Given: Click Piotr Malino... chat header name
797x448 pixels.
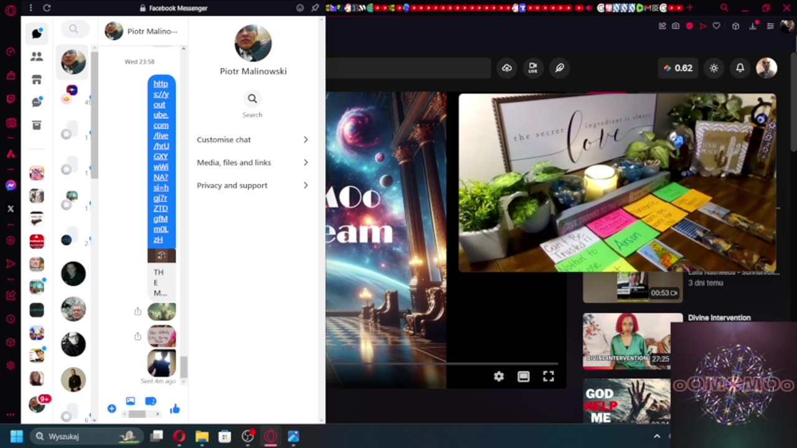Looking at the screenshot, I should click(152, 31).
